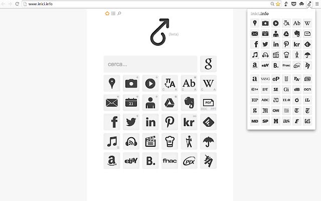The height and width of the screenshot is (201, 321).
Task: Open ABC newspaper icon in popup
Action: coord(265,100)
